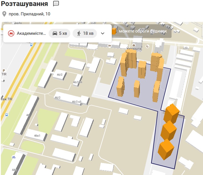Select the bottom orange cube building
The width and height of the screenshot is (203, 175).
pos(166,149)
